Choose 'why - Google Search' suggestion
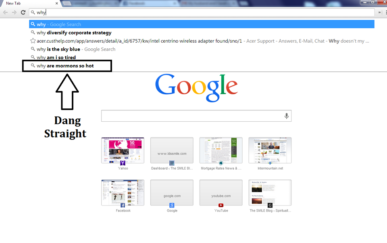Screen dimensions: 387x243 [202, 24]
